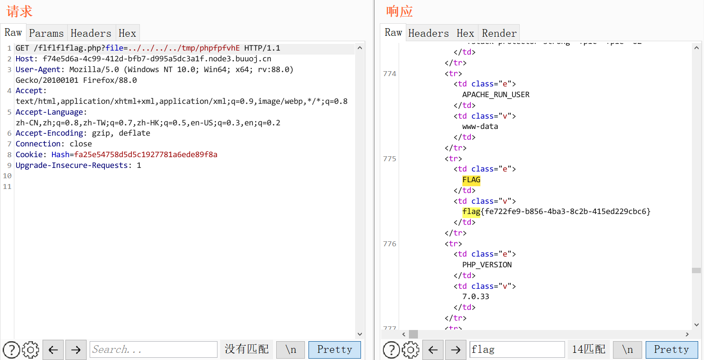The image size is (704, 360).
Task: Click 7.0.33 version value
Action: (476, 296)
